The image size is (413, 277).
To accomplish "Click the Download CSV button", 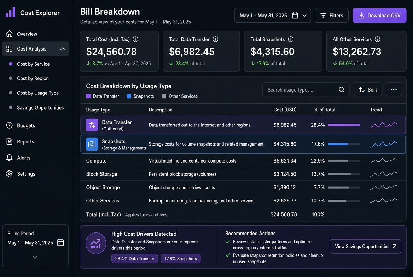I will [379, 16].
